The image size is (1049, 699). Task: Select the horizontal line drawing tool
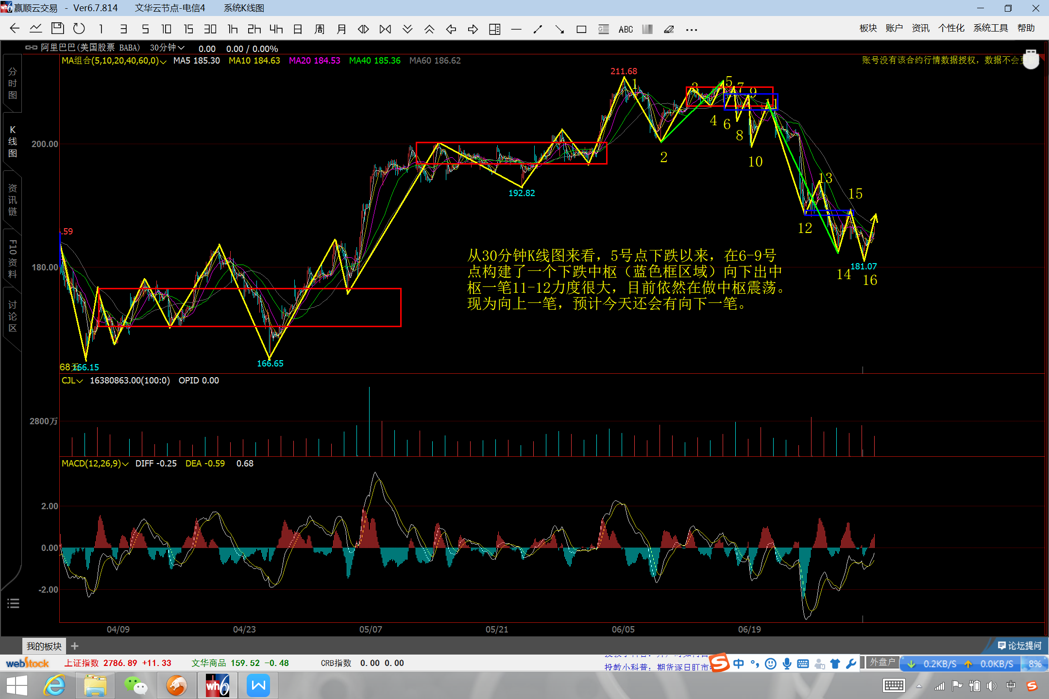[x=516, y=30]
